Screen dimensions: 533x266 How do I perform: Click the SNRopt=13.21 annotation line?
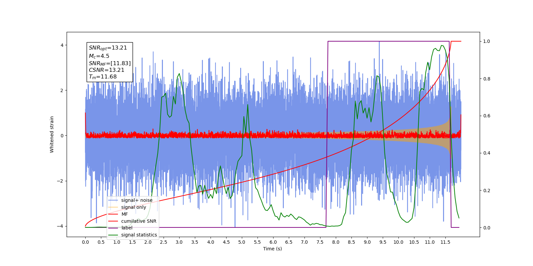click(108, 48)
